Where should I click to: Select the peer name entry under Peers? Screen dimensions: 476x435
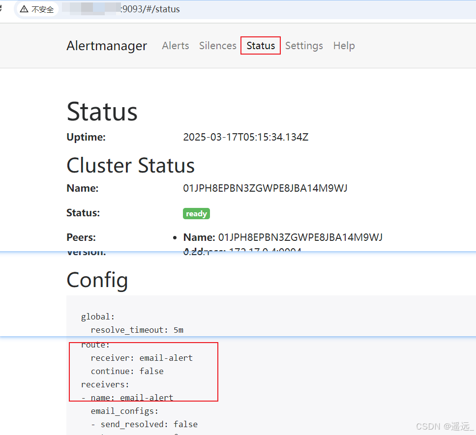[x=283, y=237]
